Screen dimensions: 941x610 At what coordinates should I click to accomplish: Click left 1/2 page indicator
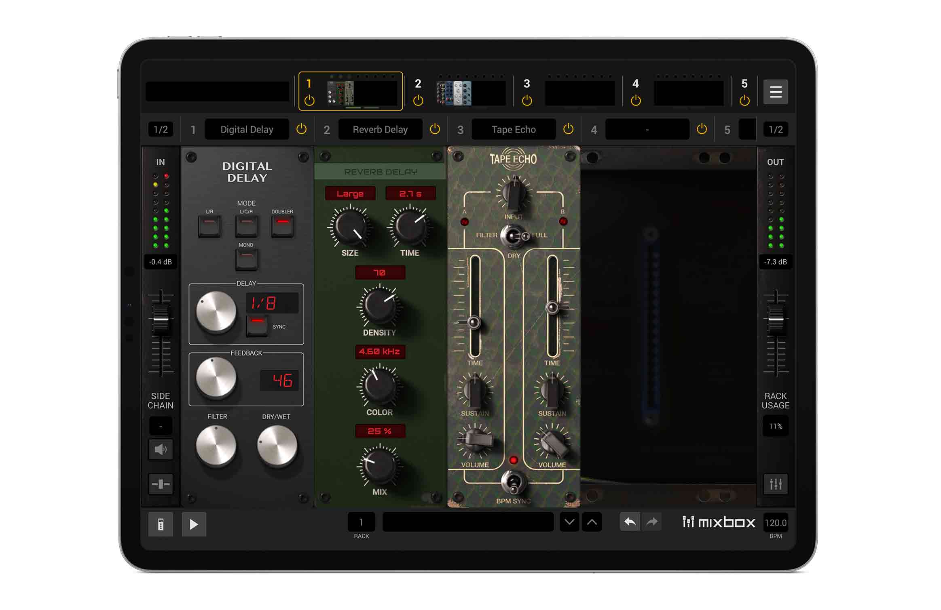[x=161, y=129]
